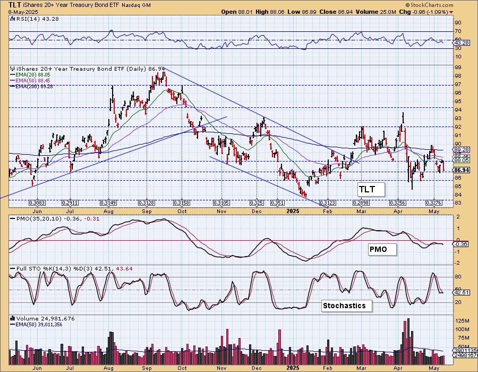Click the 'EMA(50) 39,011,356' volume legend
The height and width of the screenshot is (372, 478).
pyautogui.click(x=39, y=324)
